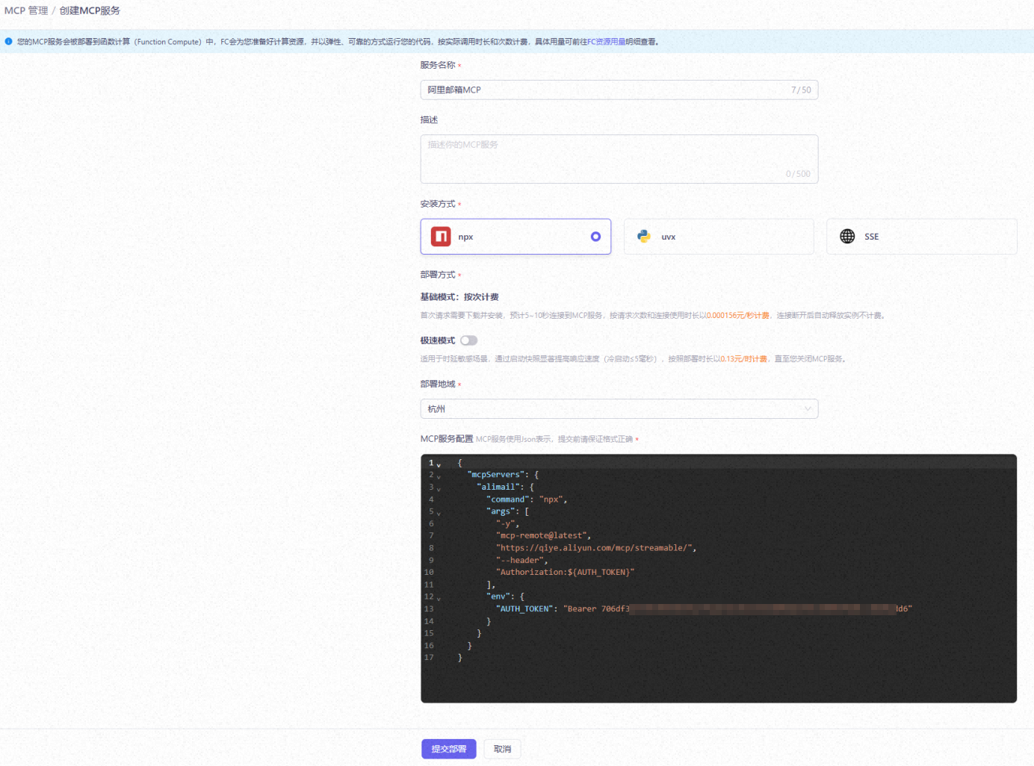Select the npx radio button

pyautogui.click(x=595, y=237)
